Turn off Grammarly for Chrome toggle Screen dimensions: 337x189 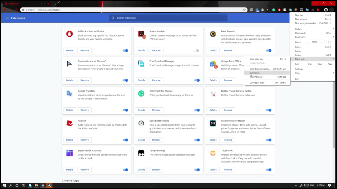pyautogui.click(x=197, y=110)
